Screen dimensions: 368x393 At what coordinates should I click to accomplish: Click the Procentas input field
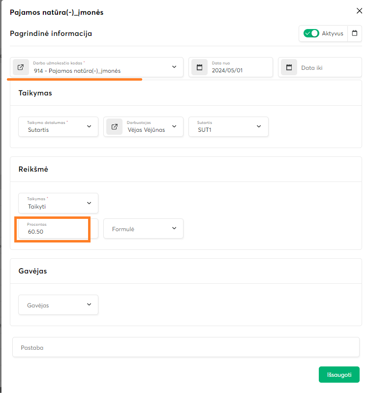(x=54, y=231)
